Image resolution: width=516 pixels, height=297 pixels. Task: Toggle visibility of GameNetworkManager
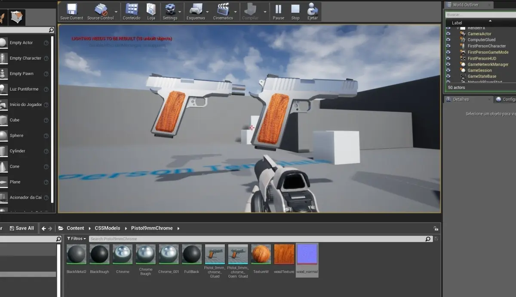(448, 64)
